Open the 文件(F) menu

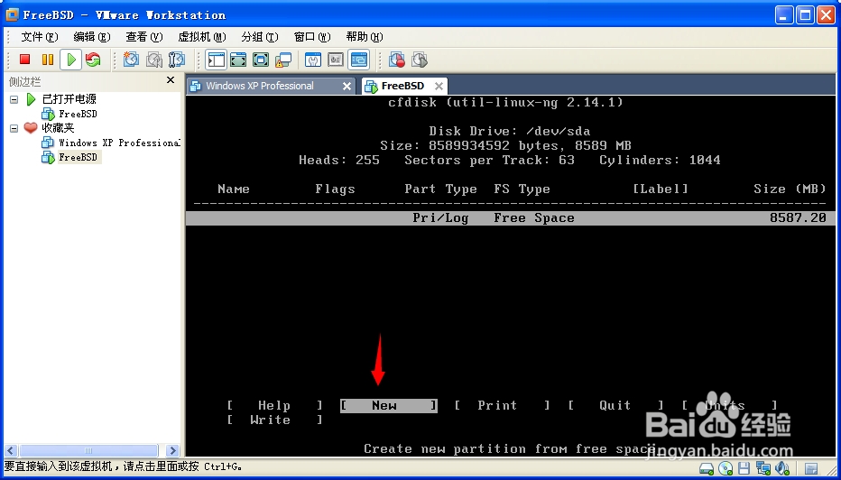[x=39, y=36]
